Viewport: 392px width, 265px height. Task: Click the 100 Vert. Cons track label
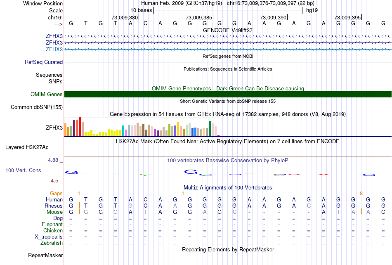[x=23, y=170]
